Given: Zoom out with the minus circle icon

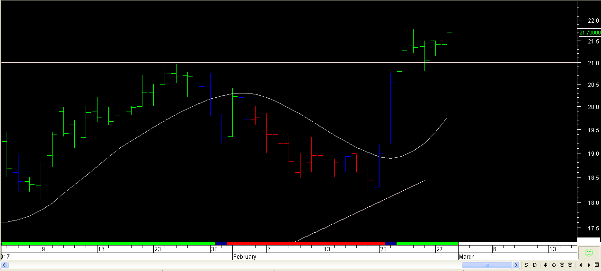Looking at the screenshot, I should (562, 265).
